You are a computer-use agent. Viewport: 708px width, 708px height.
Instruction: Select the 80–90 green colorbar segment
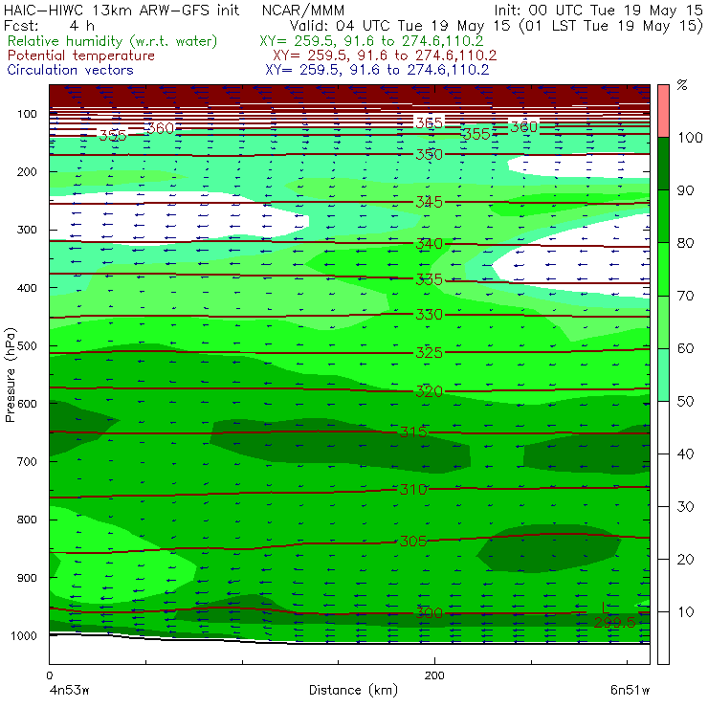tap(663, 216)
